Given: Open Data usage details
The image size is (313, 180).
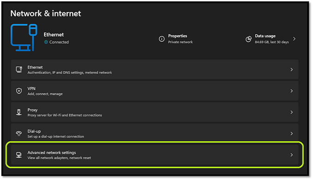Looking at the screenshot, I should [271, 39].
